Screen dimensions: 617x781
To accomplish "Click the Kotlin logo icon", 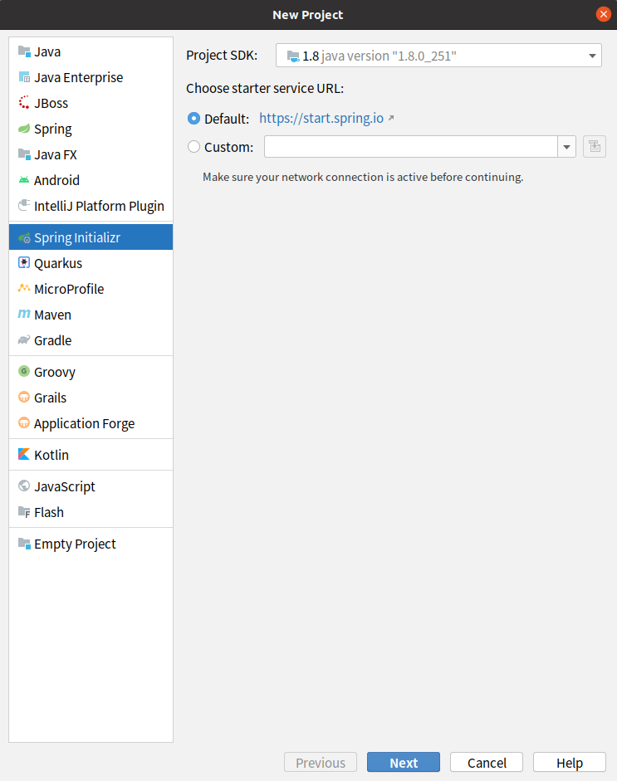I will (24, 454).
